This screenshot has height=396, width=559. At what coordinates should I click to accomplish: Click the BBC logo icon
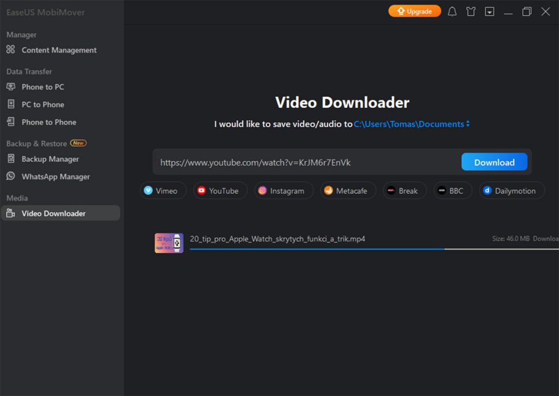point(442,191)
